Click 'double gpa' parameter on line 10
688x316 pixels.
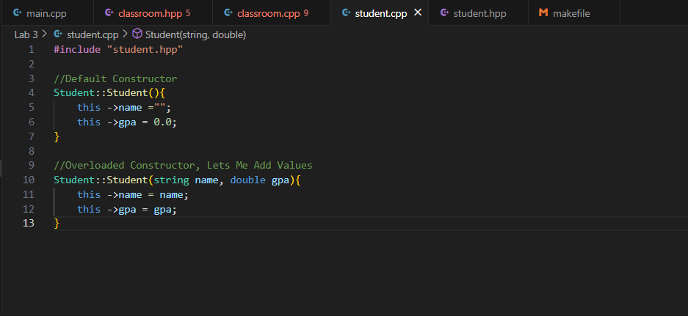(x=259, y=180)
